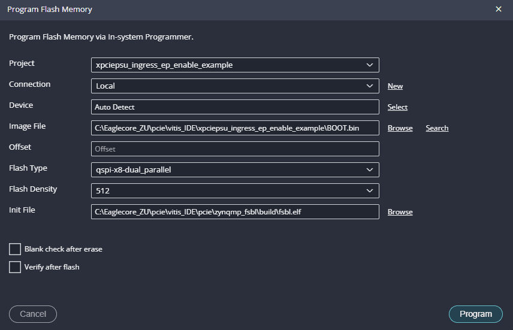The image size is (513, 330).
Task: Enable Blank check after erase
Action: (x=15, y=249)
